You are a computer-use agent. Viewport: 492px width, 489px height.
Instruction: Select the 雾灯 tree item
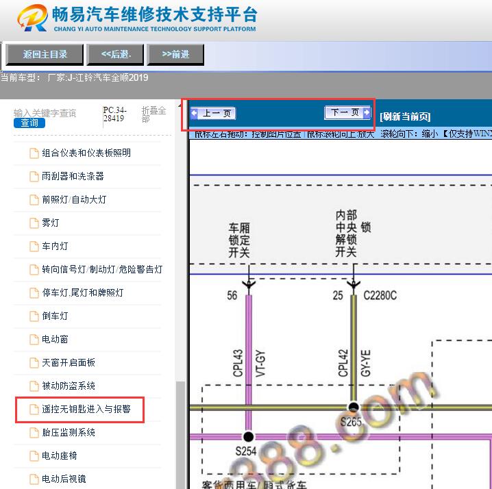(51, 223)
